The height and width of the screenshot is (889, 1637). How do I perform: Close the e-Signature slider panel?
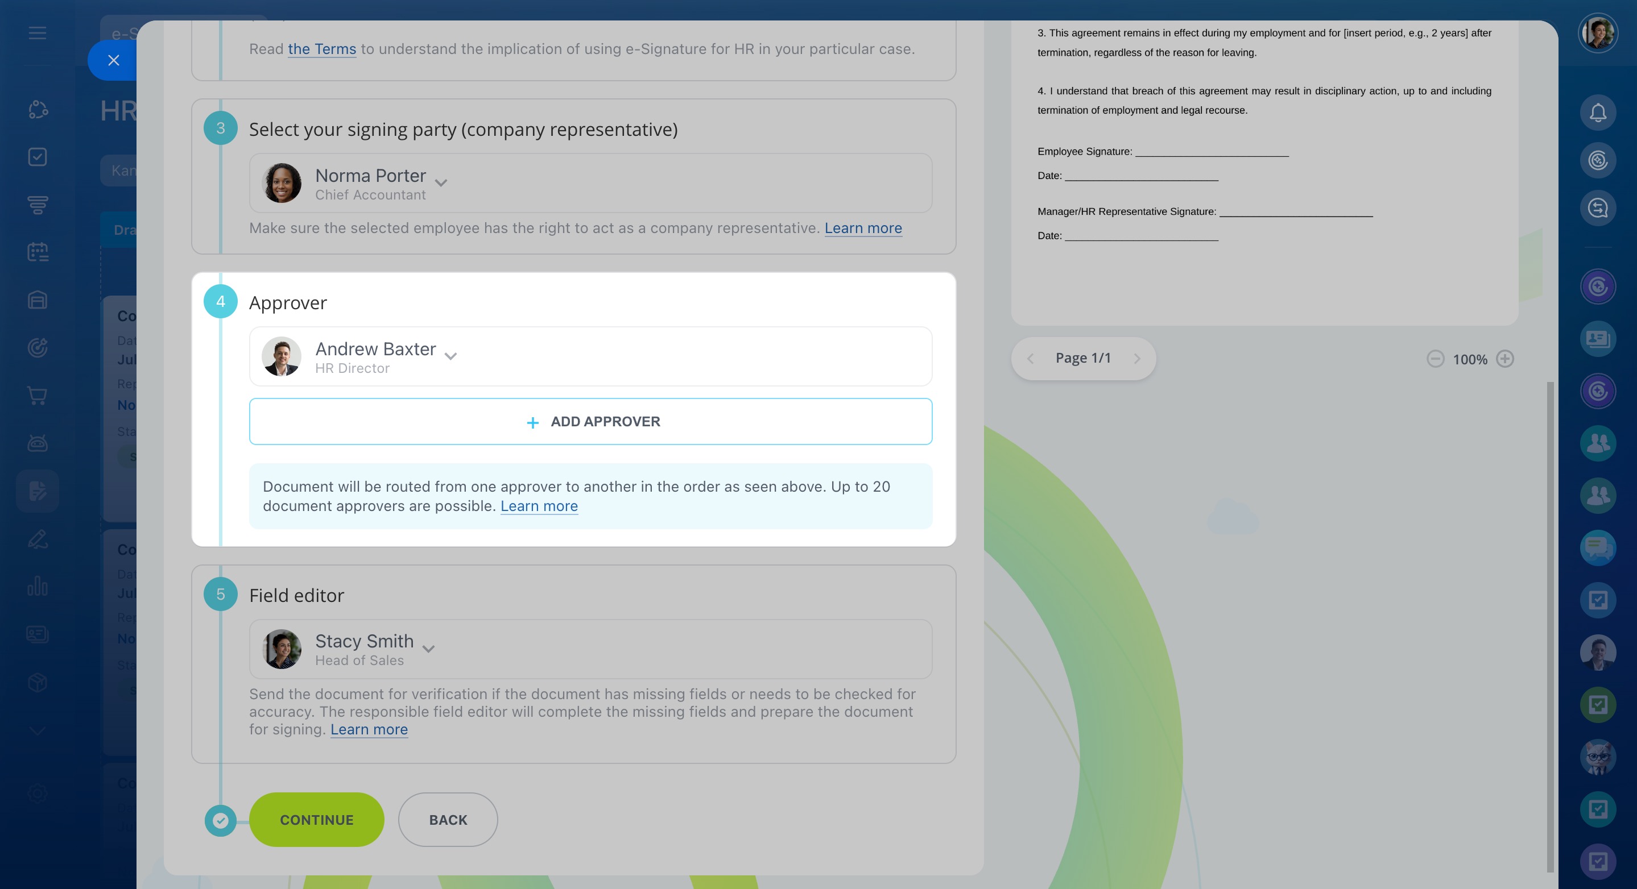pos(113,60)
